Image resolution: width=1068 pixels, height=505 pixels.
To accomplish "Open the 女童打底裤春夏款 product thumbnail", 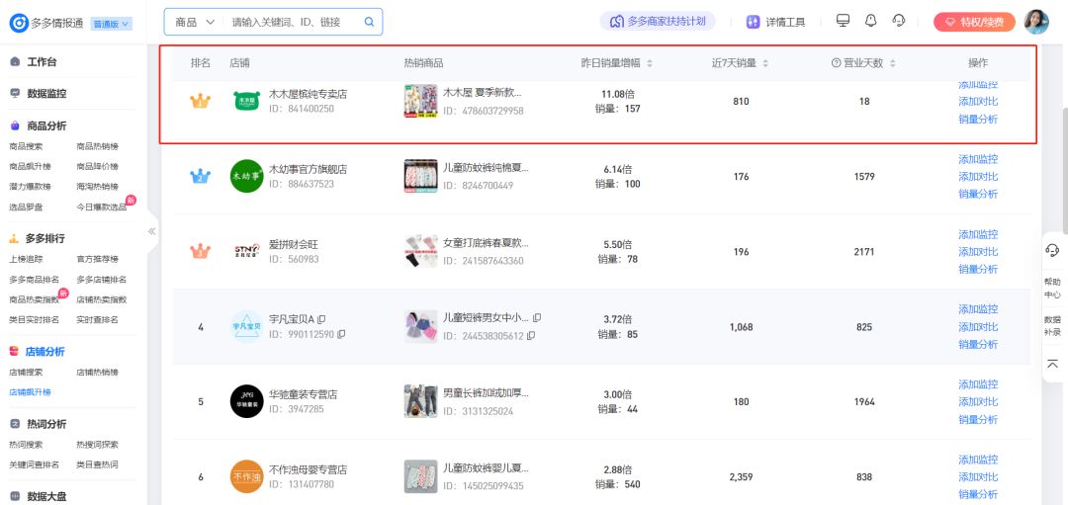I will (420, 251).
